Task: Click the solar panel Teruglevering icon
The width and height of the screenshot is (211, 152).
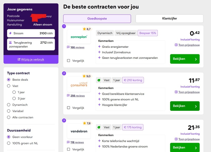Action: (x=10, y=43)
